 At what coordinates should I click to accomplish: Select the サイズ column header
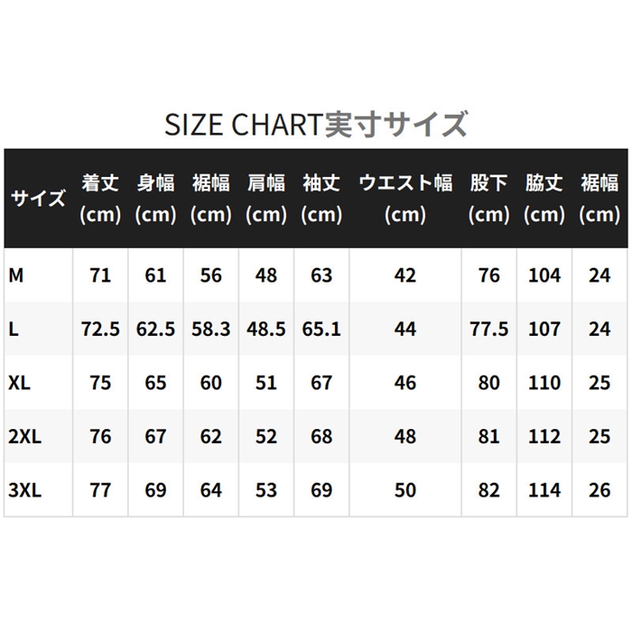pos(38,199)
